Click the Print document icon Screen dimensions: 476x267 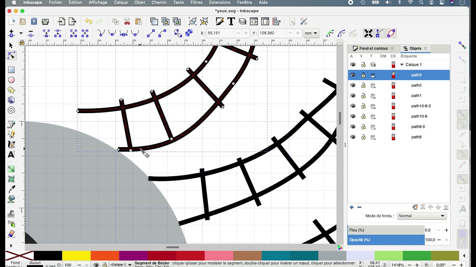(45, 22)
